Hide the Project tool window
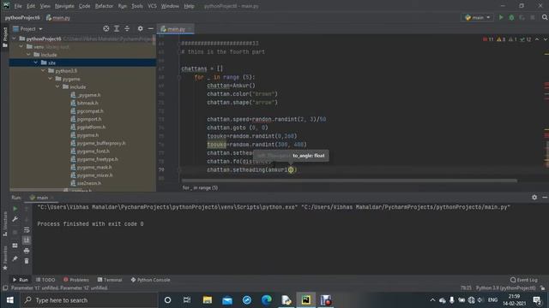 (x=151, y=28)
